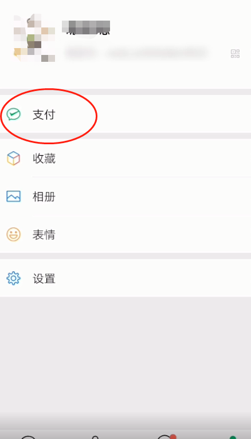
Task: Tap the orange smiley Stickers icon
Action: pos(13,234)
